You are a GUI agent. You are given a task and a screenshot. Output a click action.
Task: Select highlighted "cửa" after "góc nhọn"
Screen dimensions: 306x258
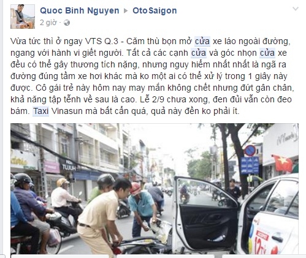point(267,53)
